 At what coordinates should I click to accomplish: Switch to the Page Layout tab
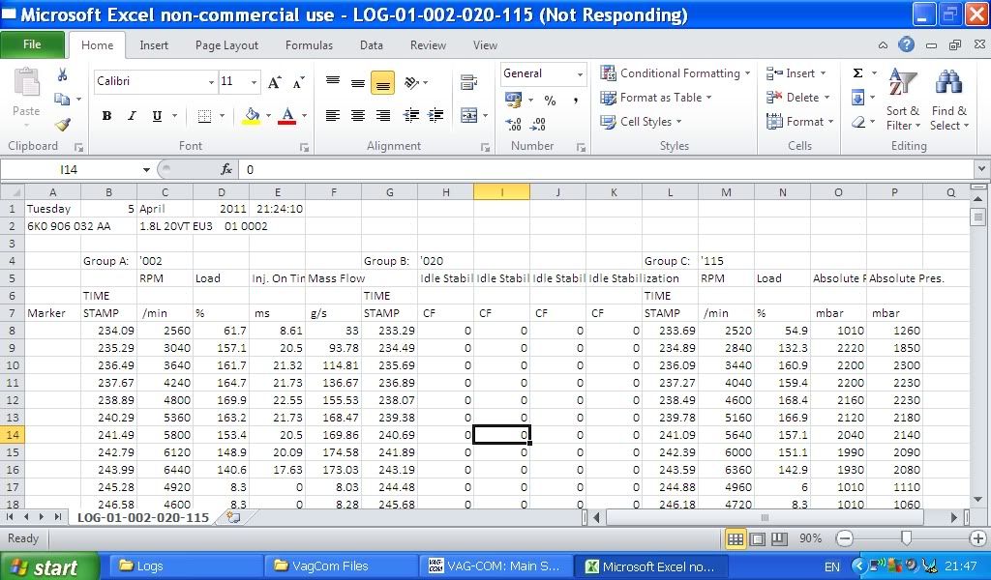[226, 45]
